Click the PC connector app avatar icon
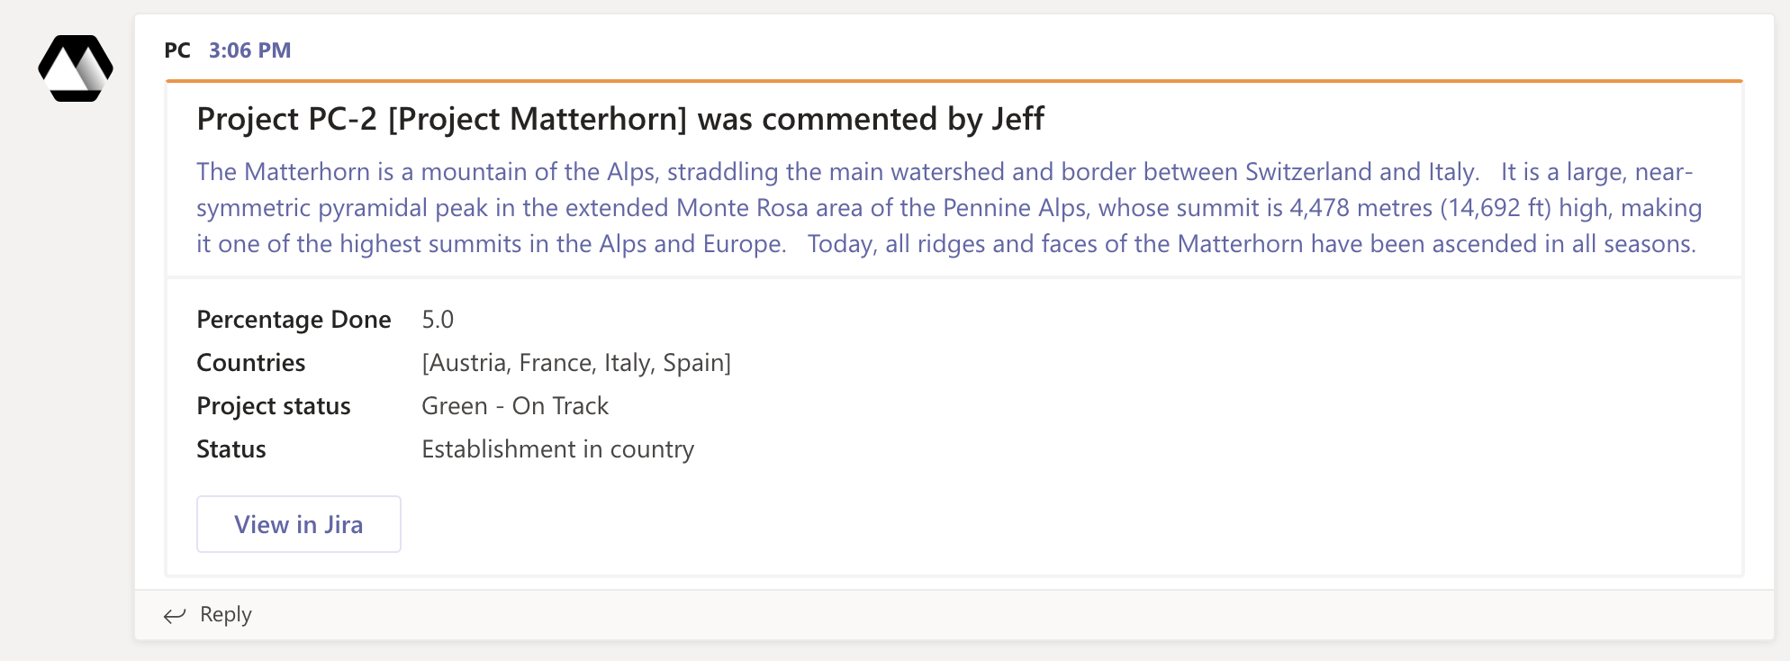 coord(76,68)
